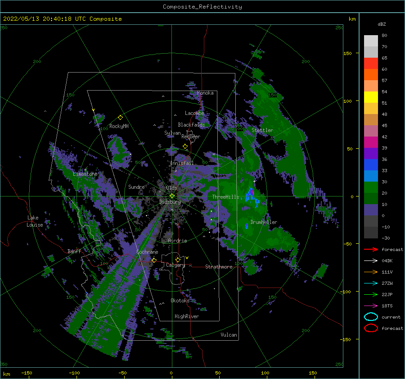
Task: Select the Ponoka label
Action: tap(205, 93)
